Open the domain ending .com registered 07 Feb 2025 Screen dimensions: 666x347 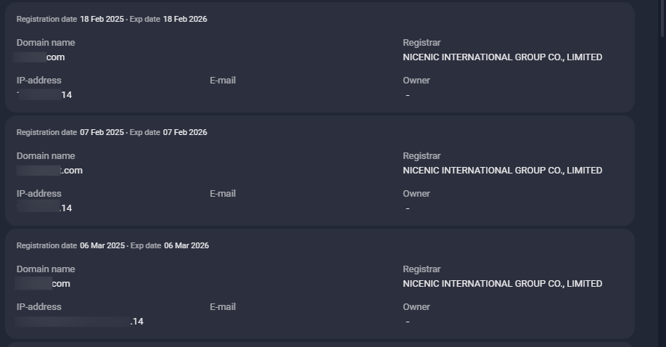pos(50,171)
